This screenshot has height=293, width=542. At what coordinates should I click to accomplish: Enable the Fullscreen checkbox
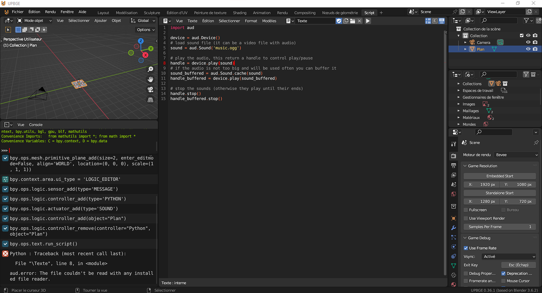466,210
